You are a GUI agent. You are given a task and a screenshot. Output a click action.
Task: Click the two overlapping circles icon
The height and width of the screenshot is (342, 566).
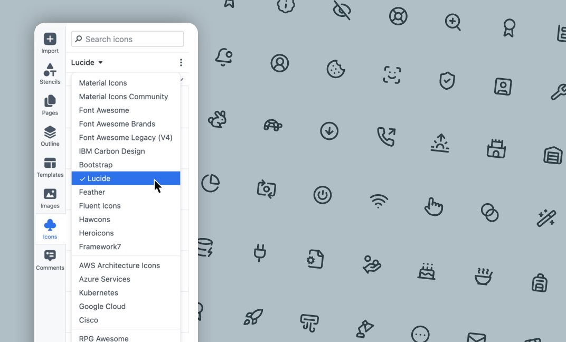490,212
